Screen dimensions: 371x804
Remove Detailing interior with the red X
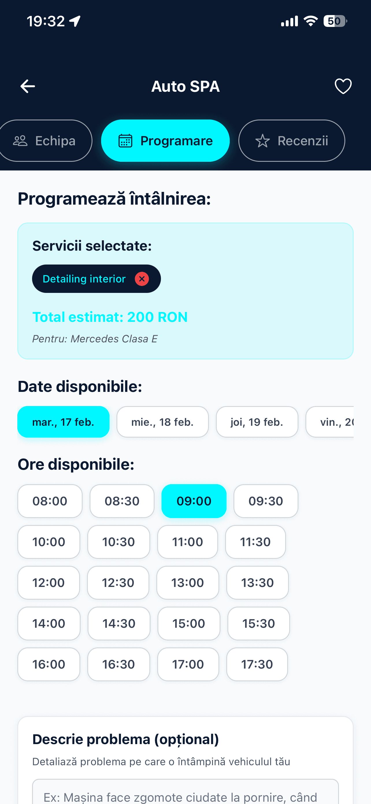tap(142, 279)
